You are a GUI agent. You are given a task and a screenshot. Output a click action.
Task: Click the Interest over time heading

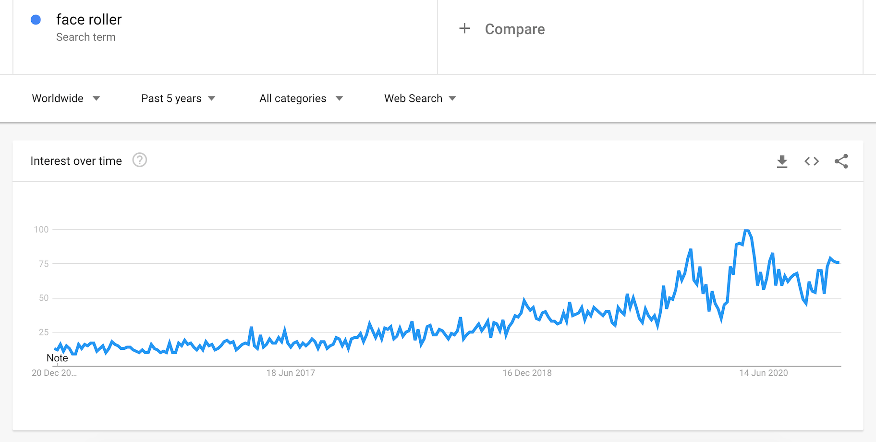pyautogui.click(x=76, y=161)
